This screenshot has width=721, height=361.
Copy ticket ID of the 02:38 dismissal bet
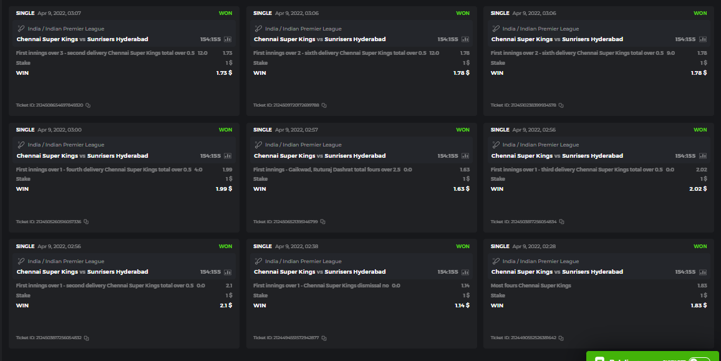pos(324,338)
